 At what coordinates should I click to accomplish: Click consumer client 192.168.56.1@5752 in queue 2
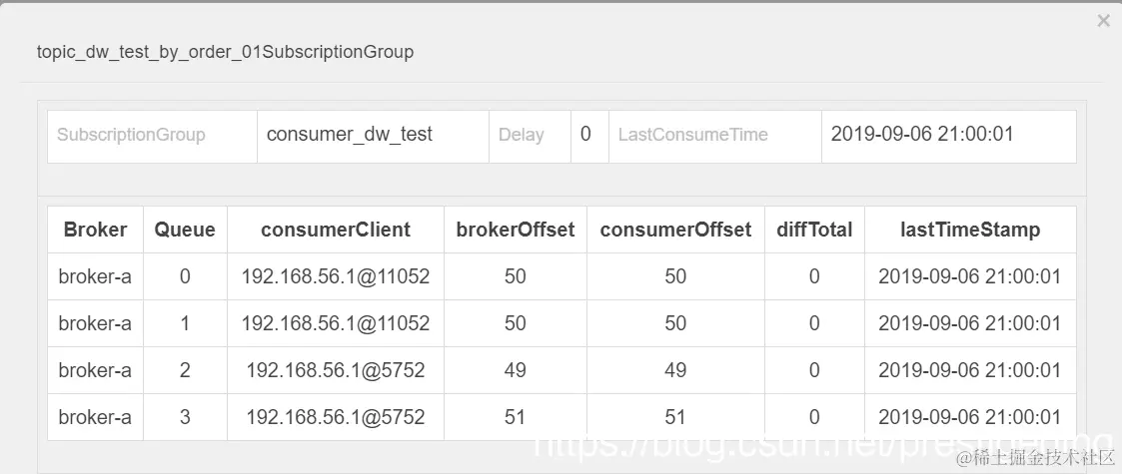[336, 370]
